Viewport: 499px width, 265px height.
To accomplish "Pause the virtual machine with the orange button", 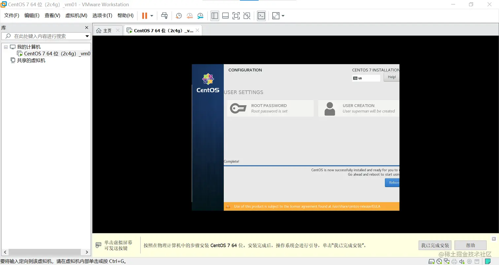I will [x=145, y=16].
